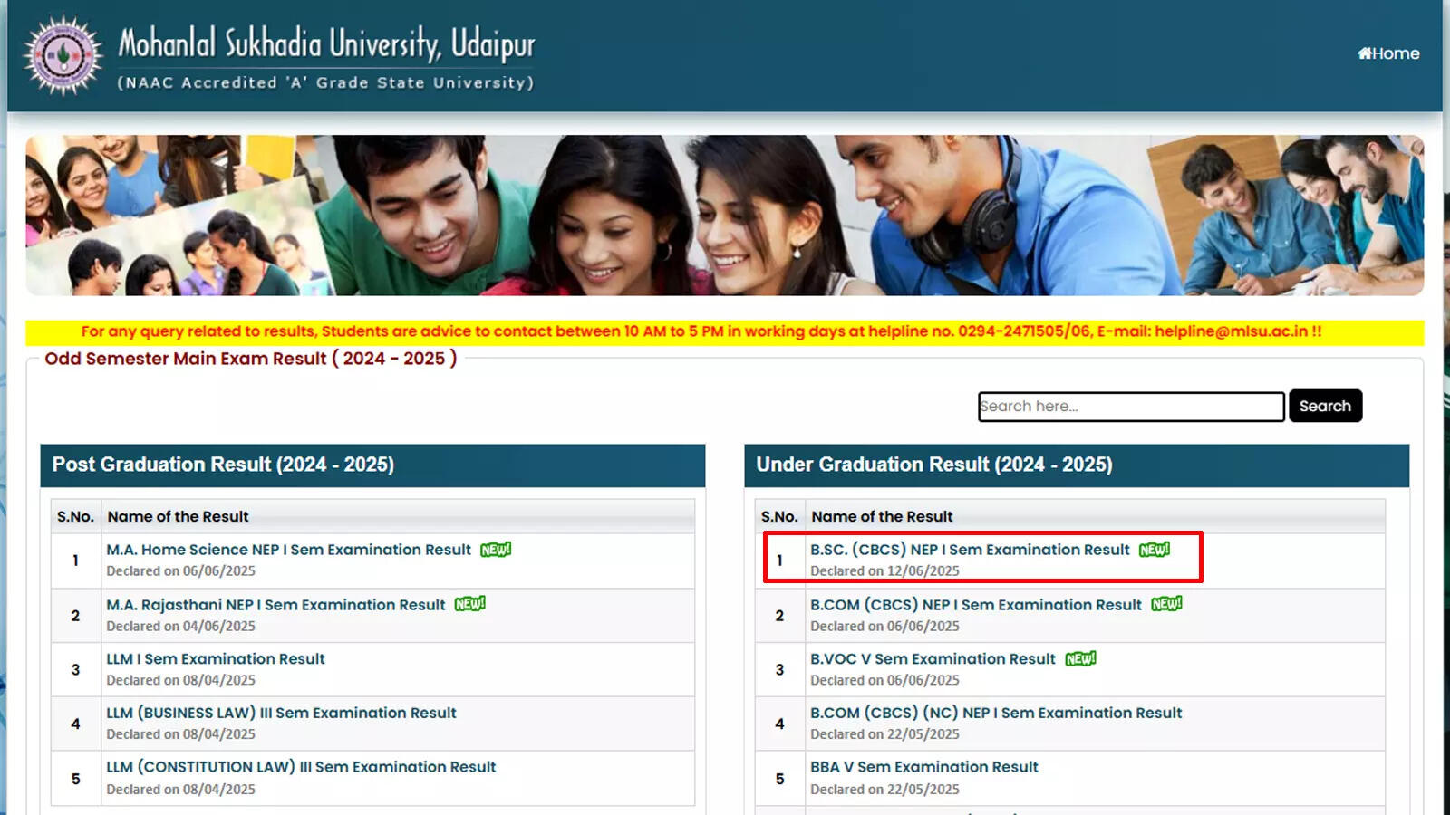Click inside the Search here input box
Viewport: 1450px width, 815px height.
coord(1129,406)
